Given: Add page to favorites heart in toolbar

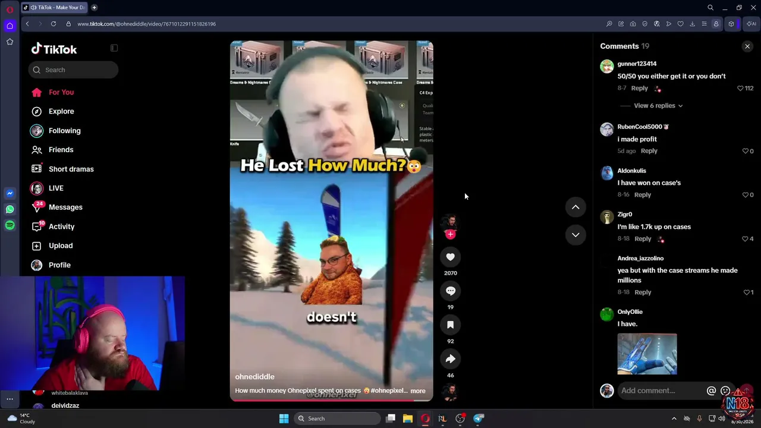Looking at the screenshot, I should pyautogui.click(x=680, y=24).
